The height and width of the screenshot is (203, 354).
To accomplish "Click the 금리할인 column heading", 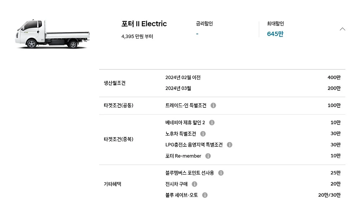I will point(204,24).
